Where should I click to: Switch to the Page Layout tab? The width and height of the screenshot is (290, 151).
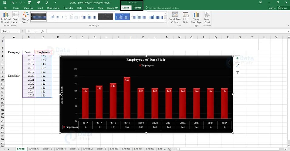53,8
